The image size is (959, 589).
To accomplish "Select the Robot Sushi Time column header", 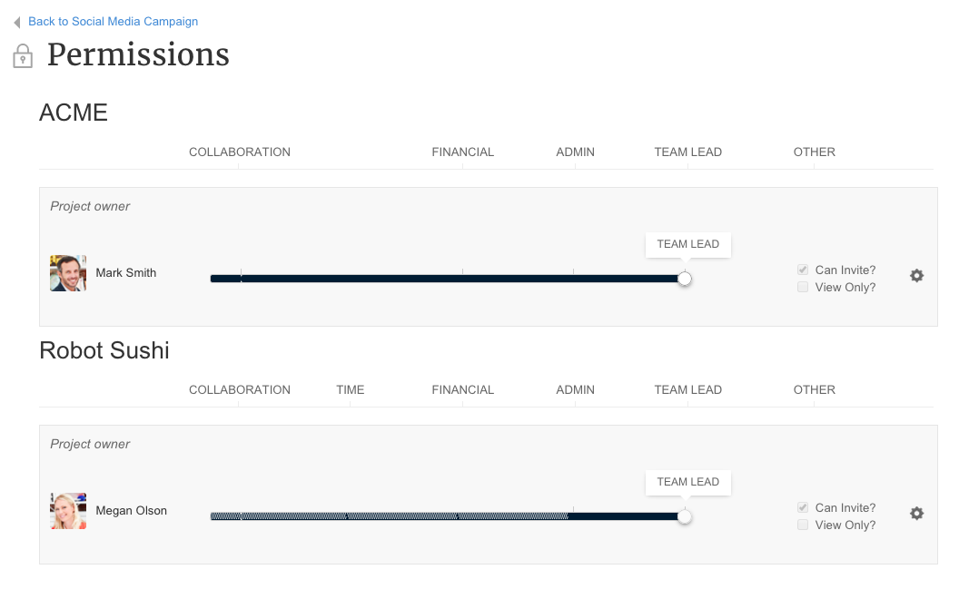I will [350, 390].
